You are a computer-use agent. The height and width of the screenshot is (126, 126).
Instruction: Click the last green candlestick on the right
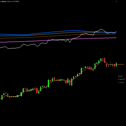point(116,65)
